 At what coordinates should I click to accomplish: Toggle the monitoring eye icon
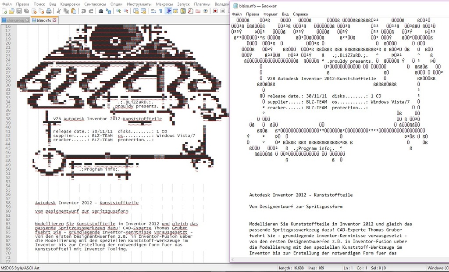tap(205, 11)
